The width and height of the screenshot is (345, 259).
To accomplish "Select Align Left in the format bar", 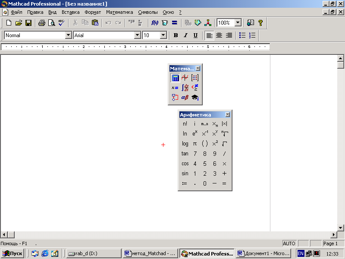I will [x=209, y=35].
